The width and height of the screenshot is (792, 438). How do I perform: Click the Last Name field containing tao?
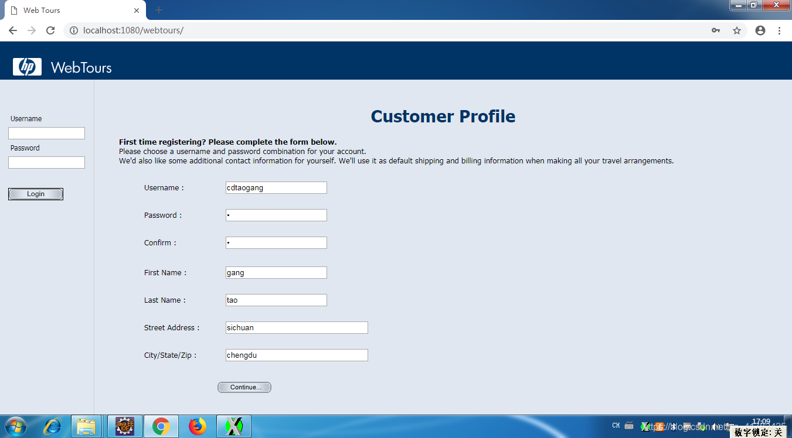point(276,300)
